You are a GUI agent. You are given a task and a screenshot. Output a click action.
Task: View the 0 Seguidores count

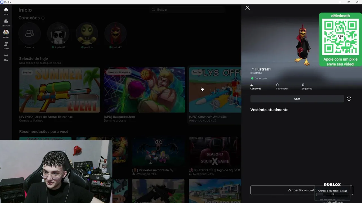[x=282, y=87]
